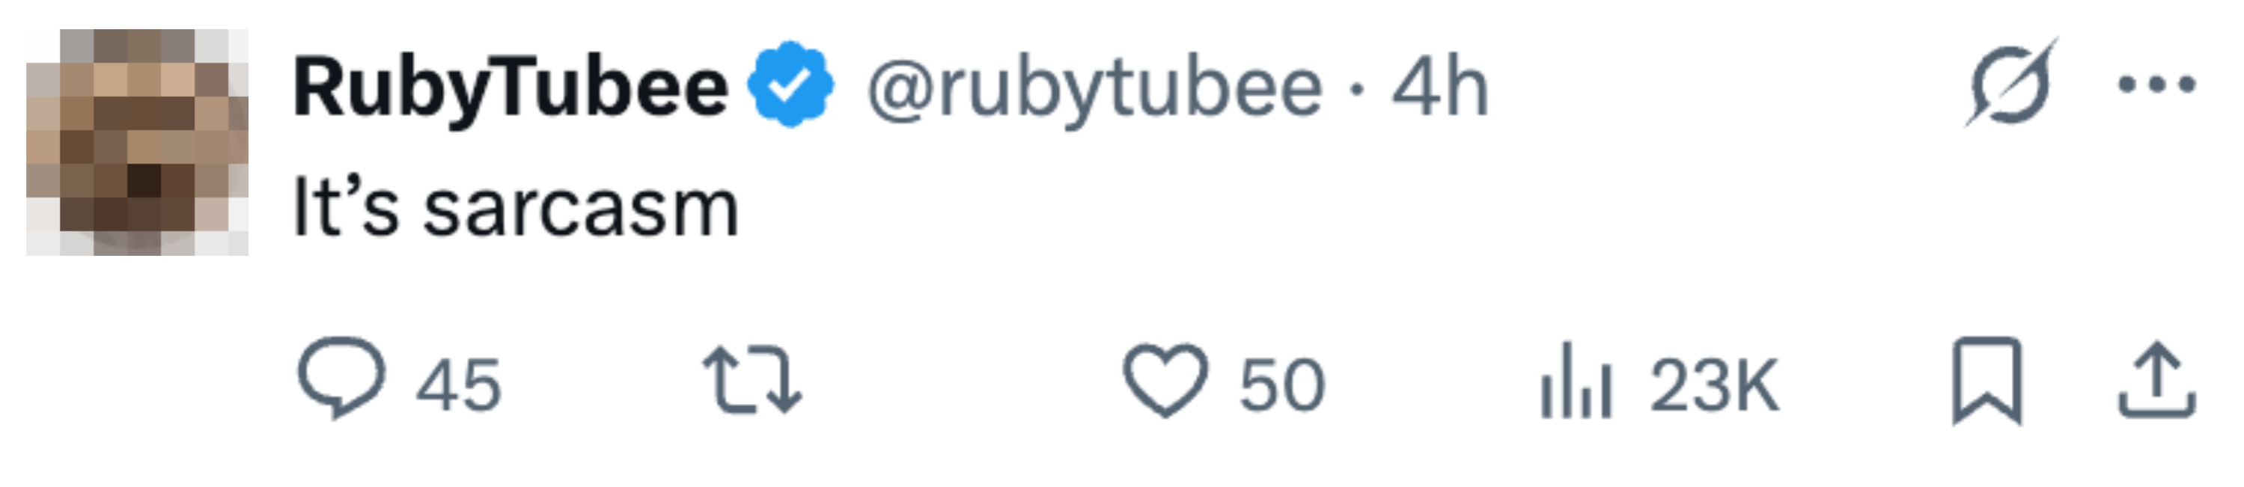Open RubyTubee display name profile link
Screen dimensions: 2244x487
(510, 88)
